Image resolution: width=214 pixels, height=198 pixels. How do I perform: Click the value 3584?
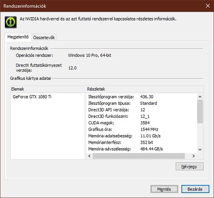pos(145,123)
